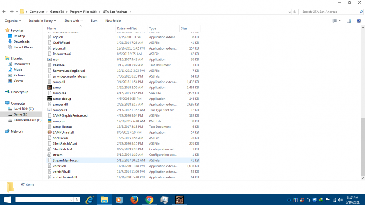Toggle the preview pane button
This screenshot has width=365, height=205.
349,21
